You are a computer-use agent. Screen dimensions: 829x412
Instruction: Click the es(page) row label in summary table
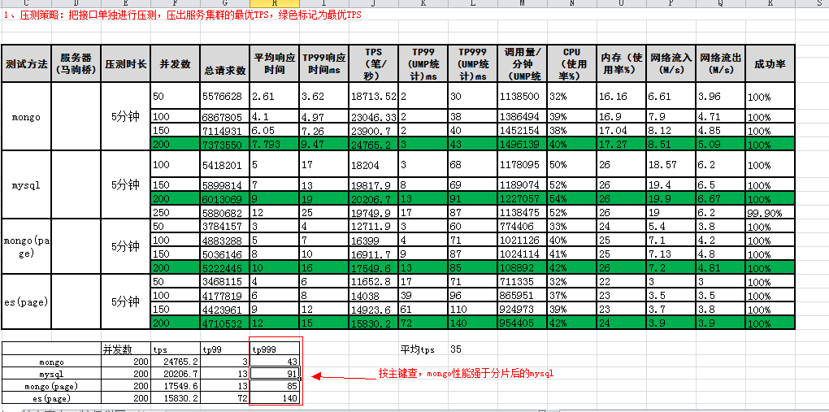click(x=50, y=399)
